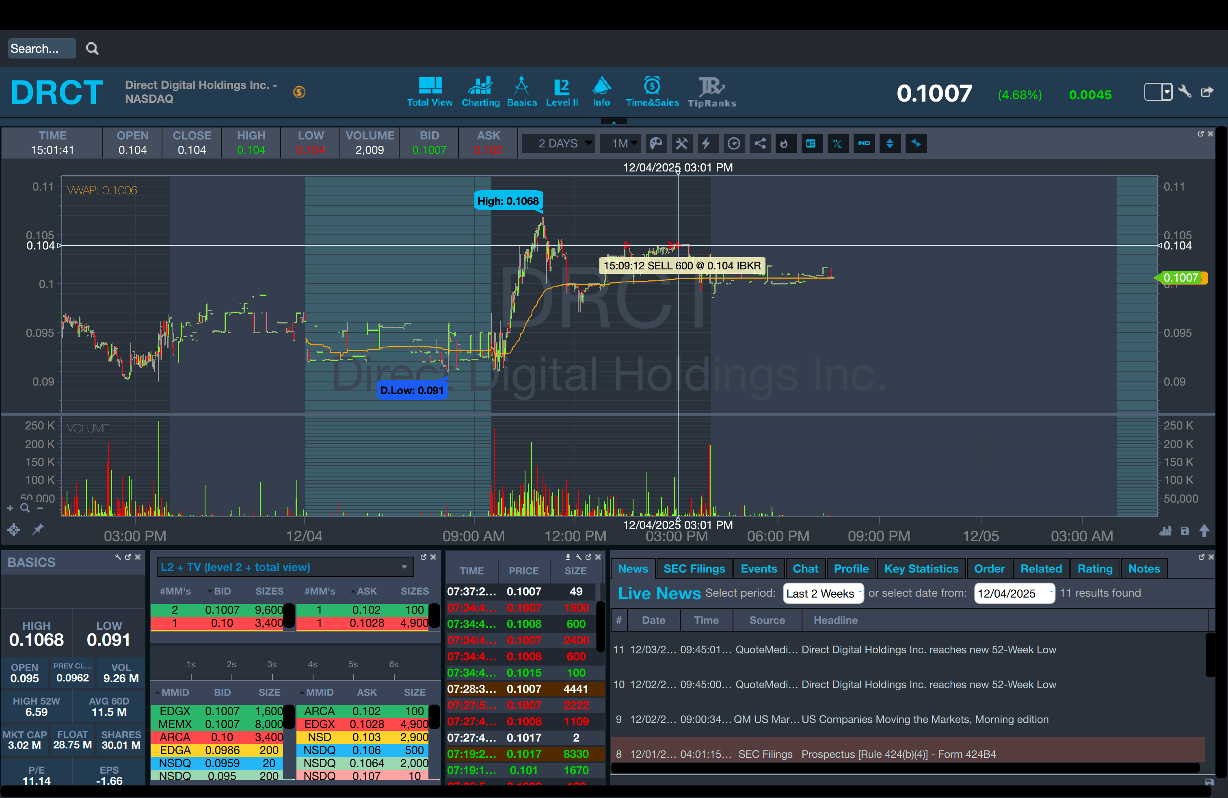Open the 1M interval dropdown
Image resolution: width=1228 pixels, height=798 pixels.
(x=620, y=143)
